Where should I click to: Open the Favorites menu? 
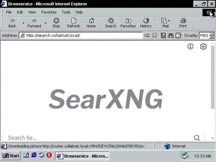[x=49, y=12]
